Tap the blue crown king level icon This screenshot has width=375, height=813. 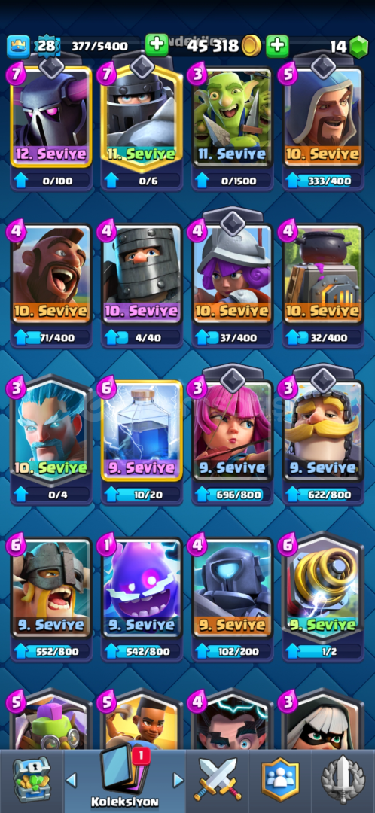18,46
